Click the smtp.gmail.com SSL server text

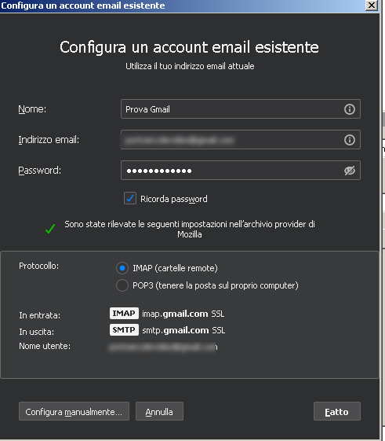[183, 330]
